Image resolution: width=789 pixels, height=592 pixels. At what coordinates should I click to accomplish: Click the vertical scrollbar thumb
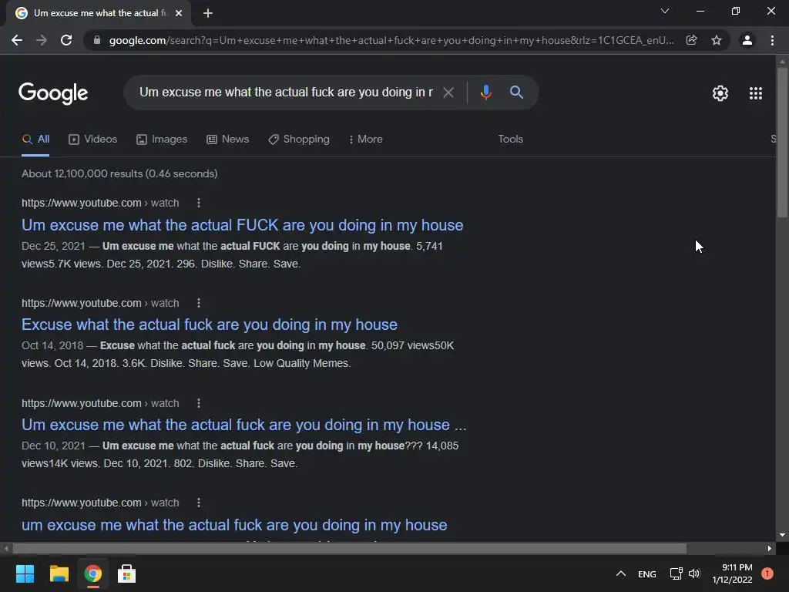(782, 143)
